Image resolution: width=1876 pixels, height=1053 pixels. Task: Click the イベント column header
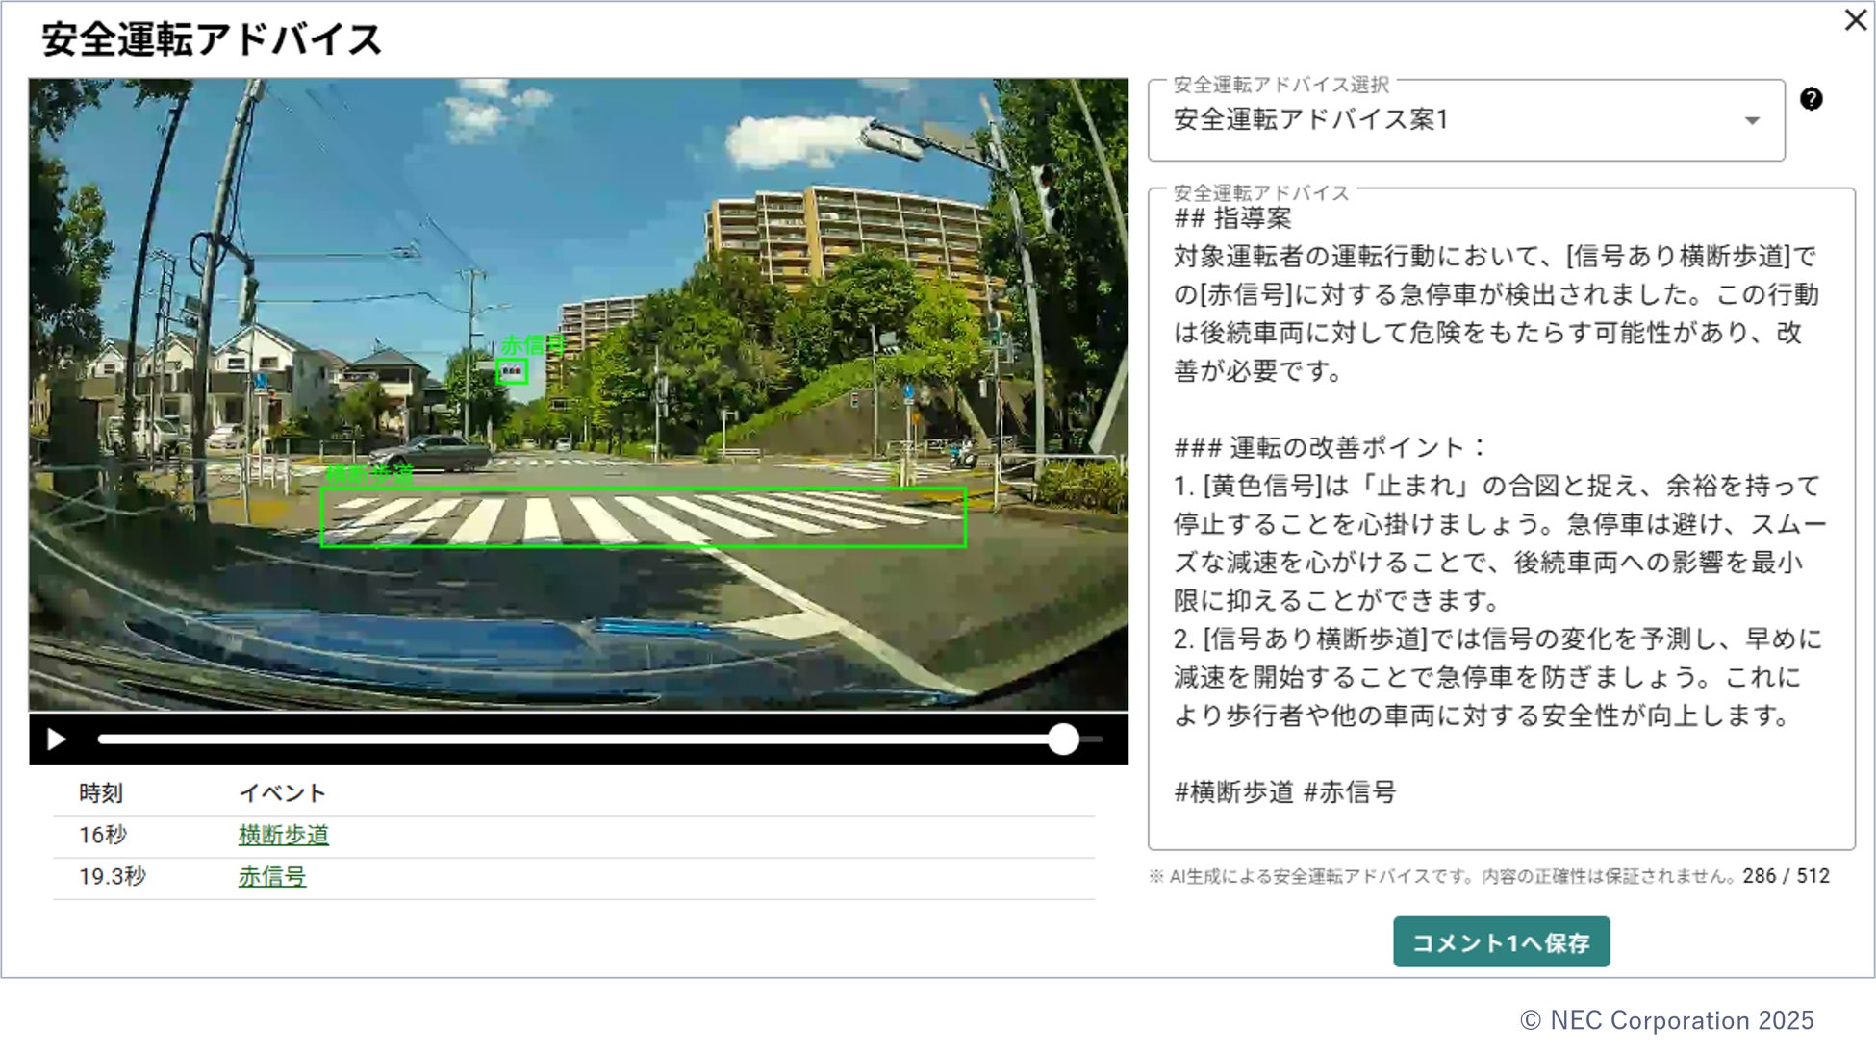point(282,793)
